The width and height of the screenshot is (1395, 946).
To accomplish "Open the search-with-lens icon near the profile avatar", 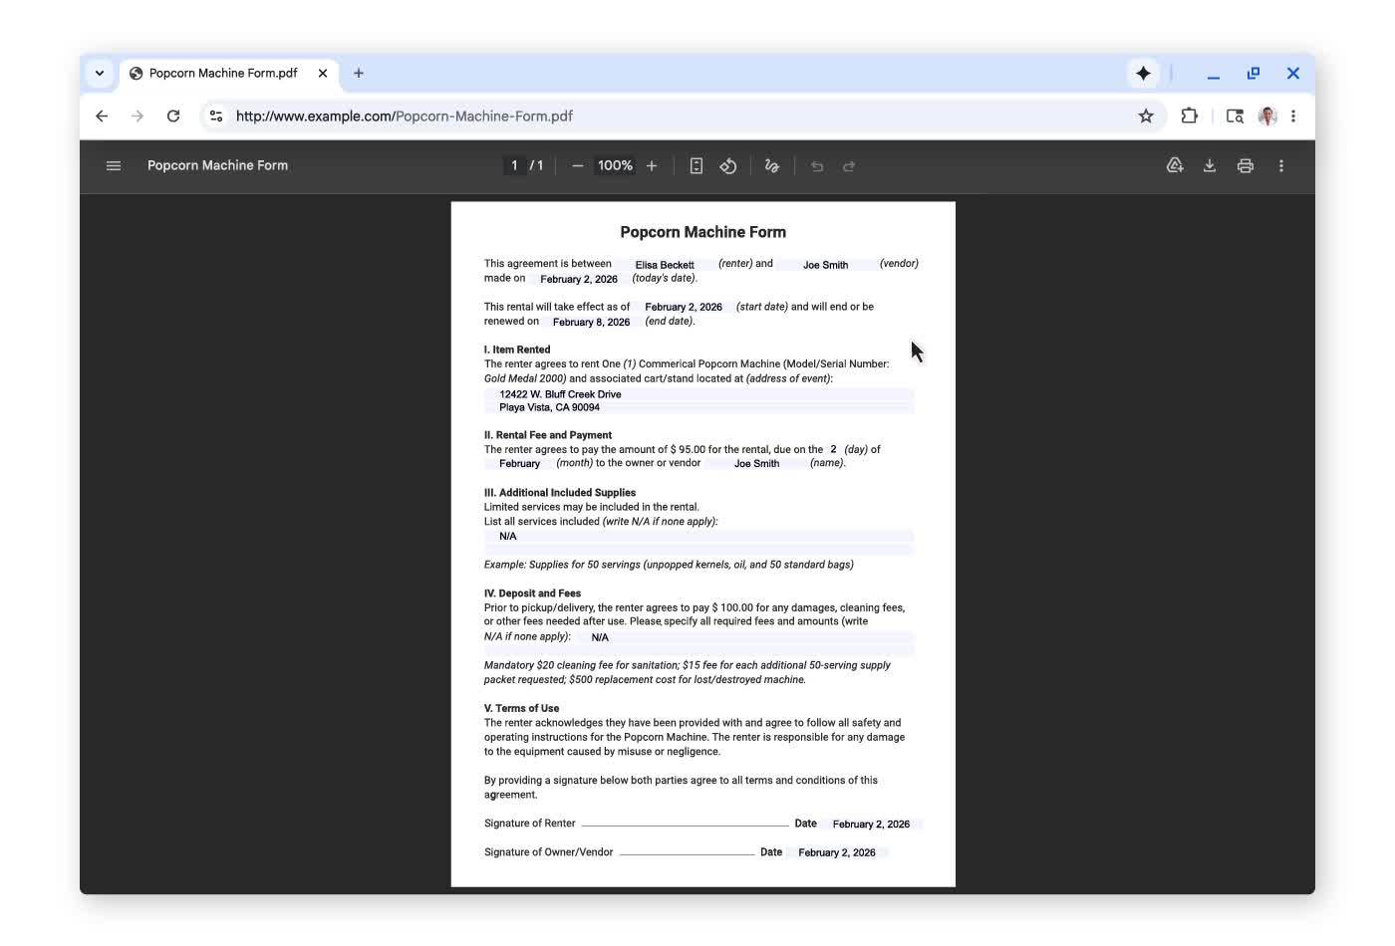I will point(1235,116).
